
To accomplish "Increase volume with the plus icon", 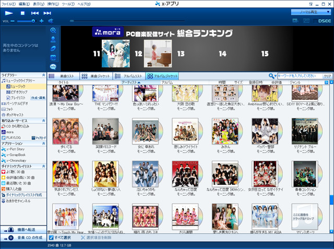I will click(x=42, y=21).
